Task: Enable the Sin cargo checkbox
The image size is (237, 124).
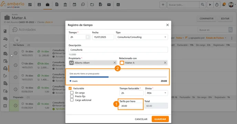Action: [72, 93]
